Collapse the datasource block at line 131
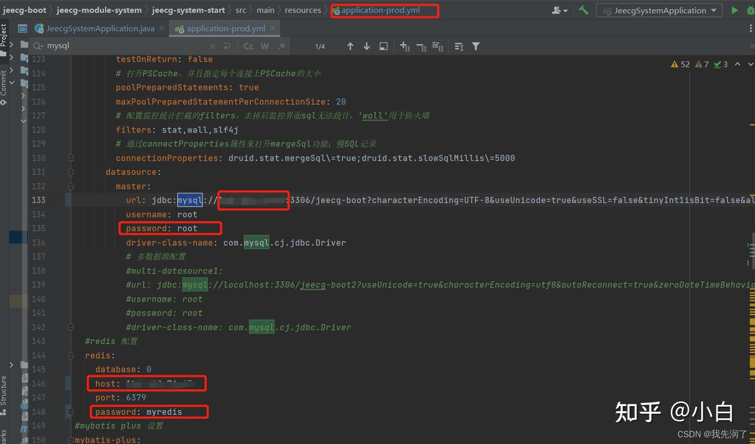Image resolution: width=755 pixels, height=444 pixels. (71, 172)
